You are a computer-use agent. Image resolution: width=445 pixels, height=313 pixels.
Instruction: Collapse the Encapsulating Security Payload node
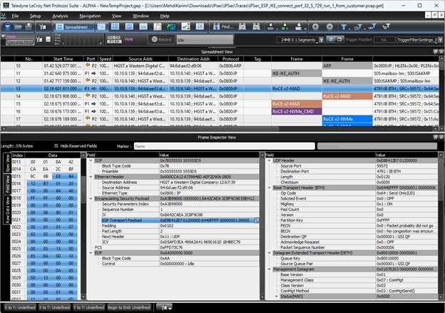[x=91, y=199]
